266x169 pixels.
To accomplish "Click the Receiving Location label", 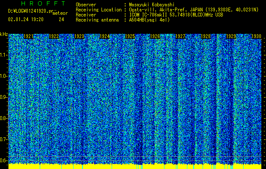I will [x=99, y=10].
